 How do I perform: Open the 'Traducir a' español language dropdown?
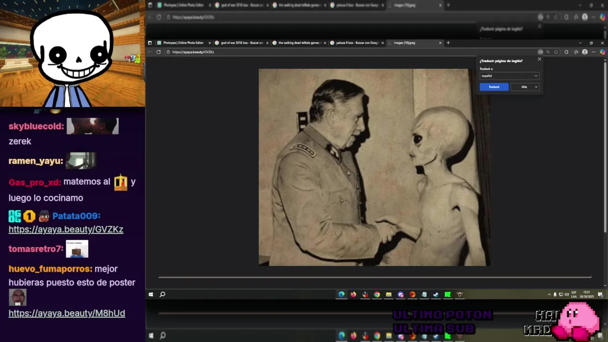click(509, 76)
